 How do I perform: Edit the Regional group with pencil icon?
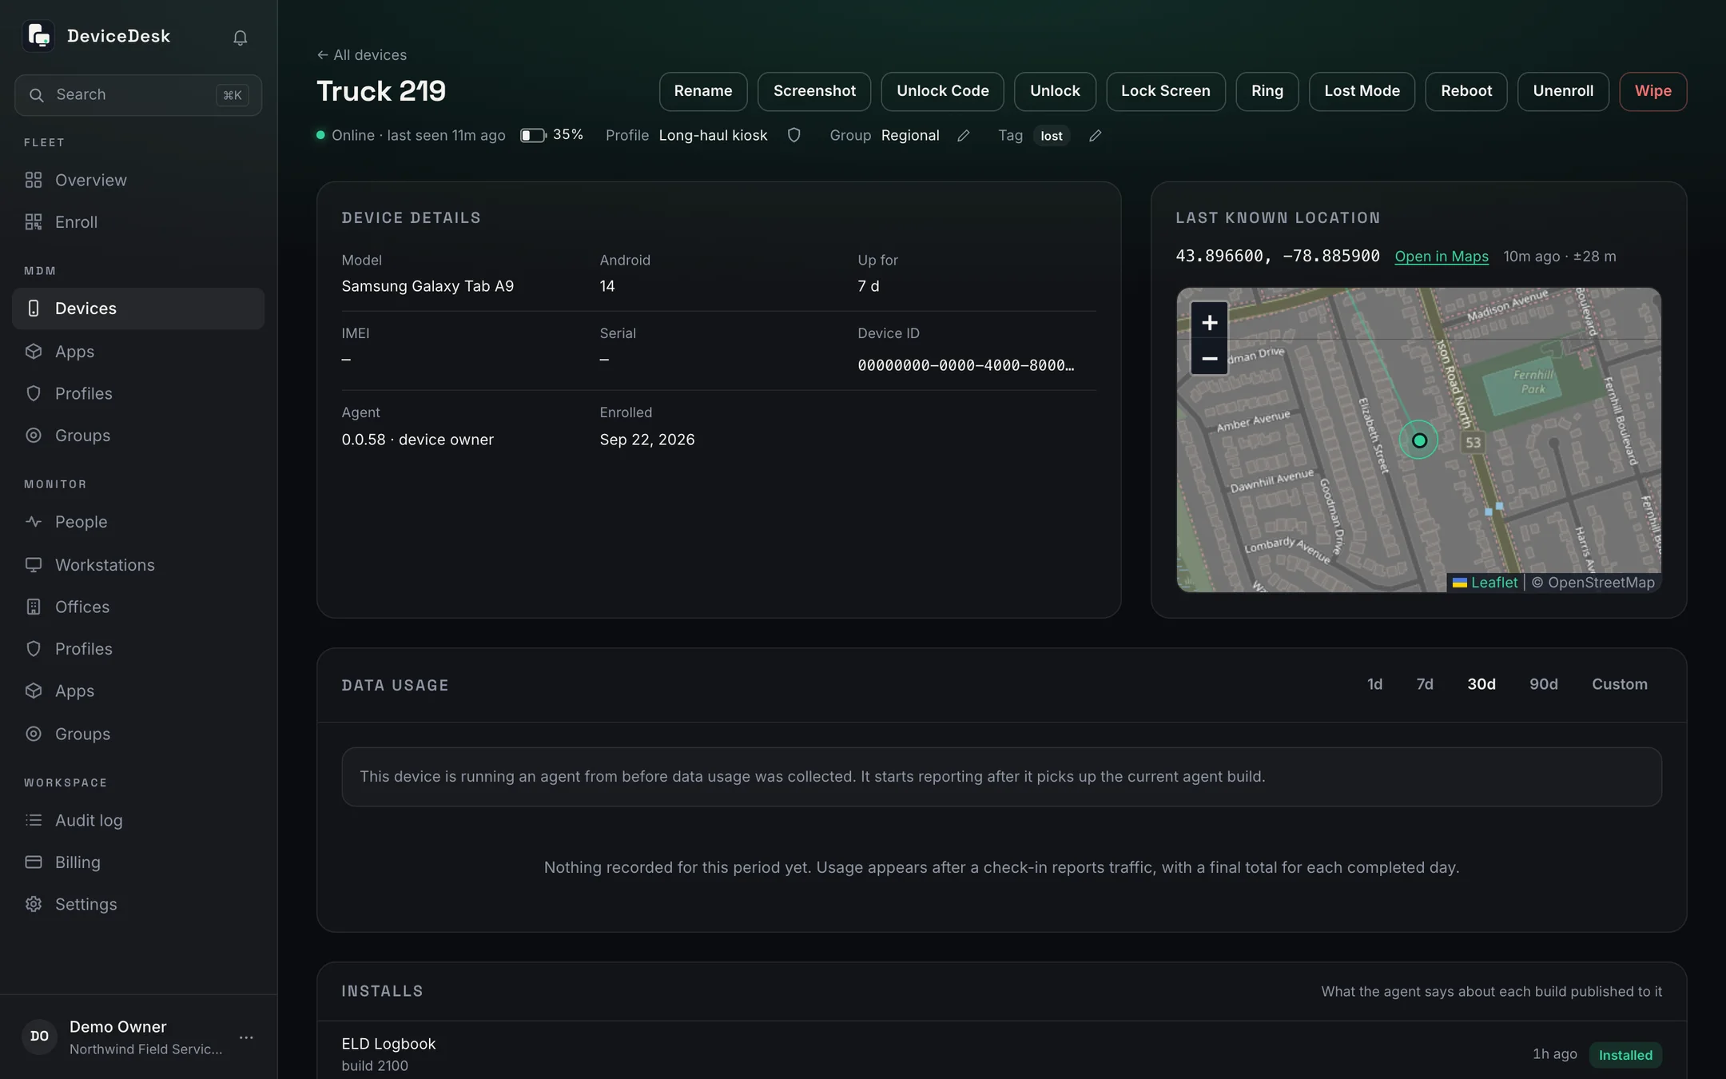point(964,136)
